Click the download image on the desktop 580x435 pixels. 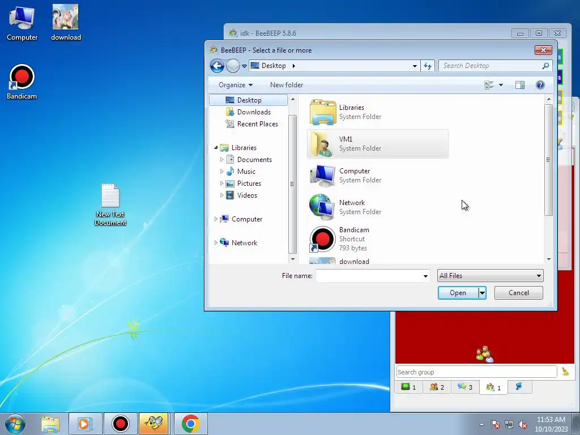pyautogui.click(x=66, y=23)
